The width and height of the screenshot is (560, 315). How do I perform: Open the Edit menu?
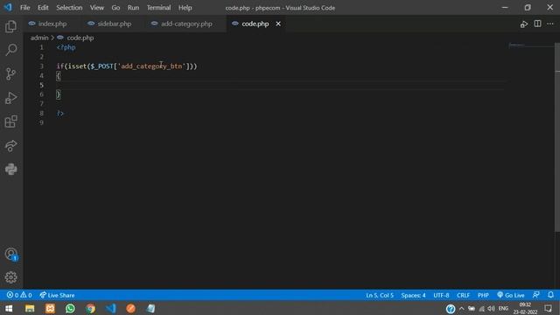pyautogui.click(x=43, y=8)
